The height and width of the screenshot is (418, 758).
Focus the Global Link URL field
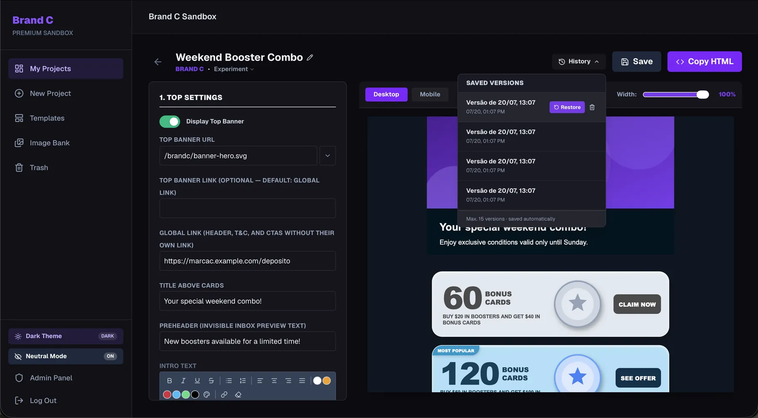[x=248, y=261]
